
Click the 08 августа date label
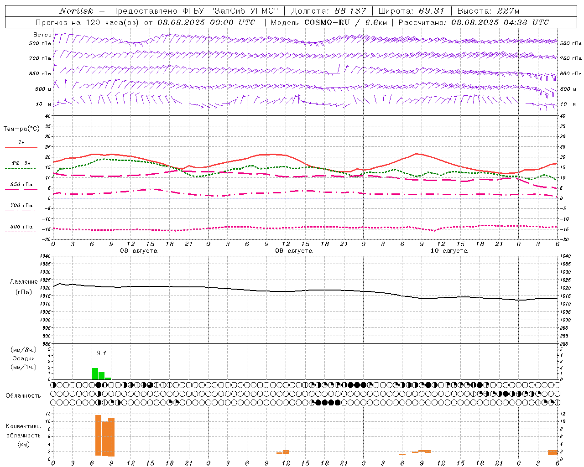[139, 251]
